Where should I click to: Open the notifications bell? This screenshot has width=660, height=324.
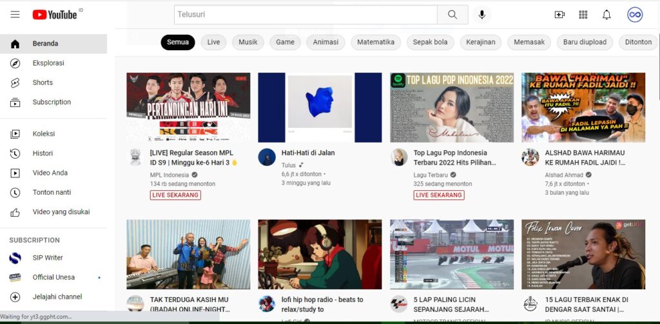(x=607, y=15)
